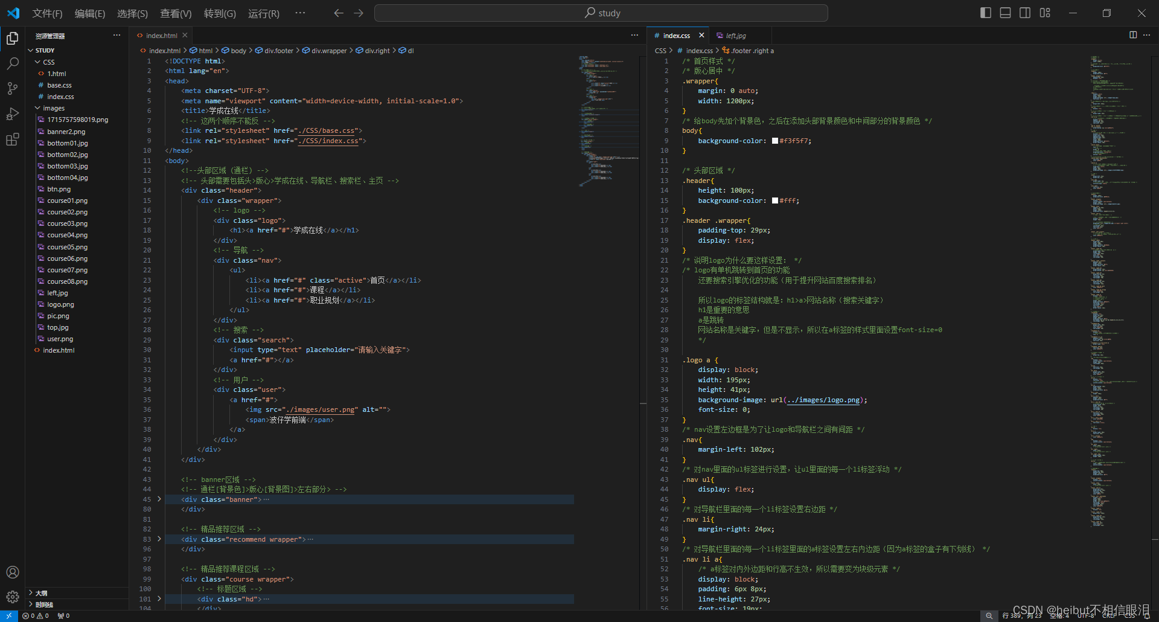1159x622 pixels.
Task: Click div.wrapper in left breadcrumb
Action: [x=325, y=51]
